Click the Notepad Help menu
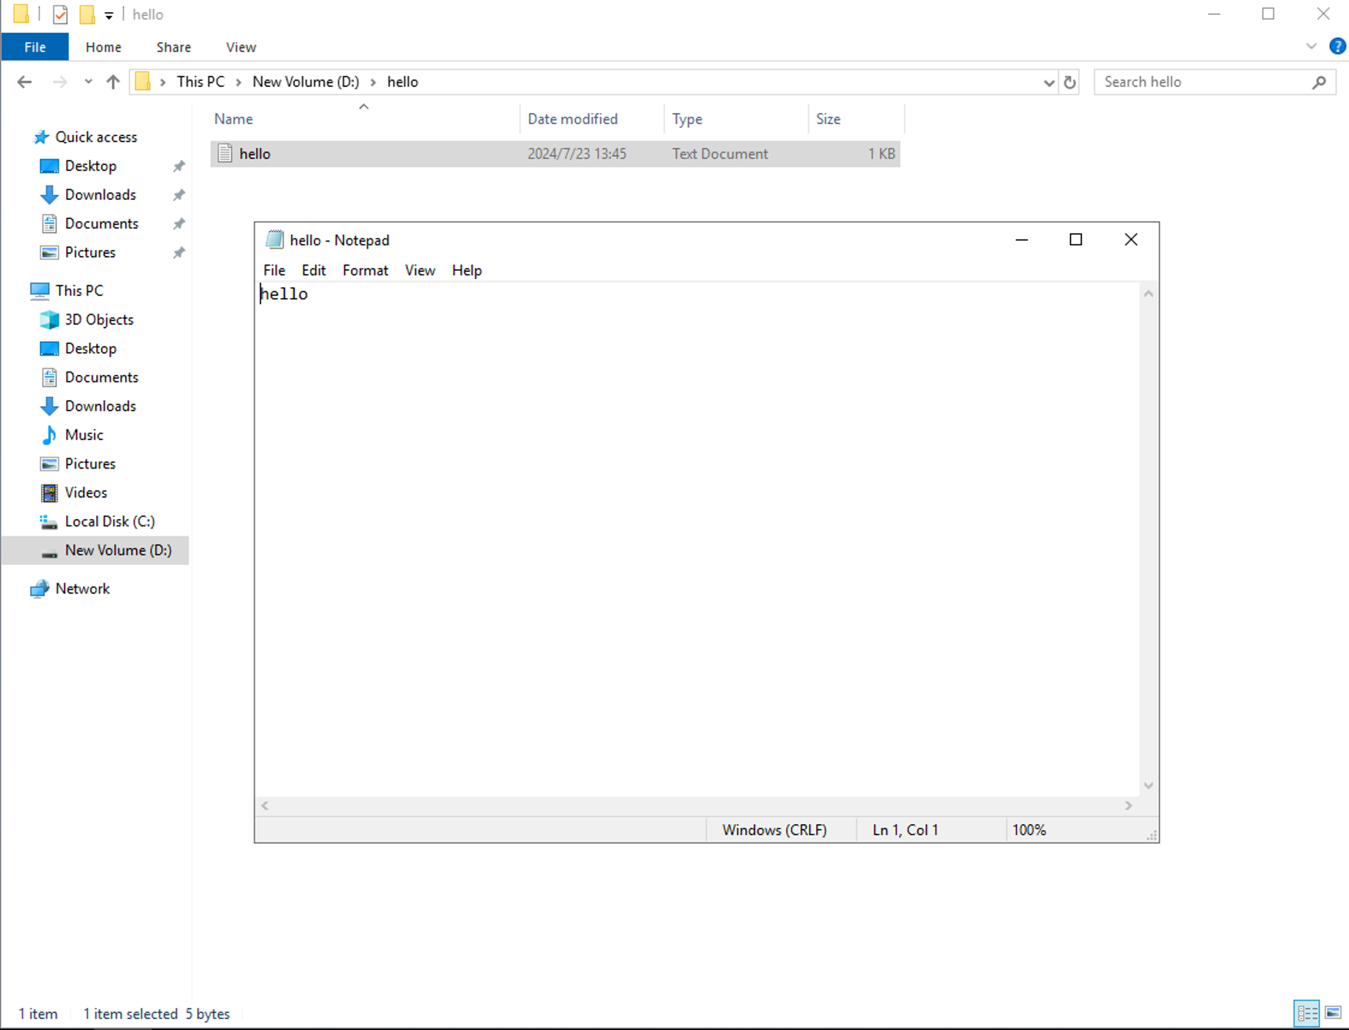 tap(466, 269)
